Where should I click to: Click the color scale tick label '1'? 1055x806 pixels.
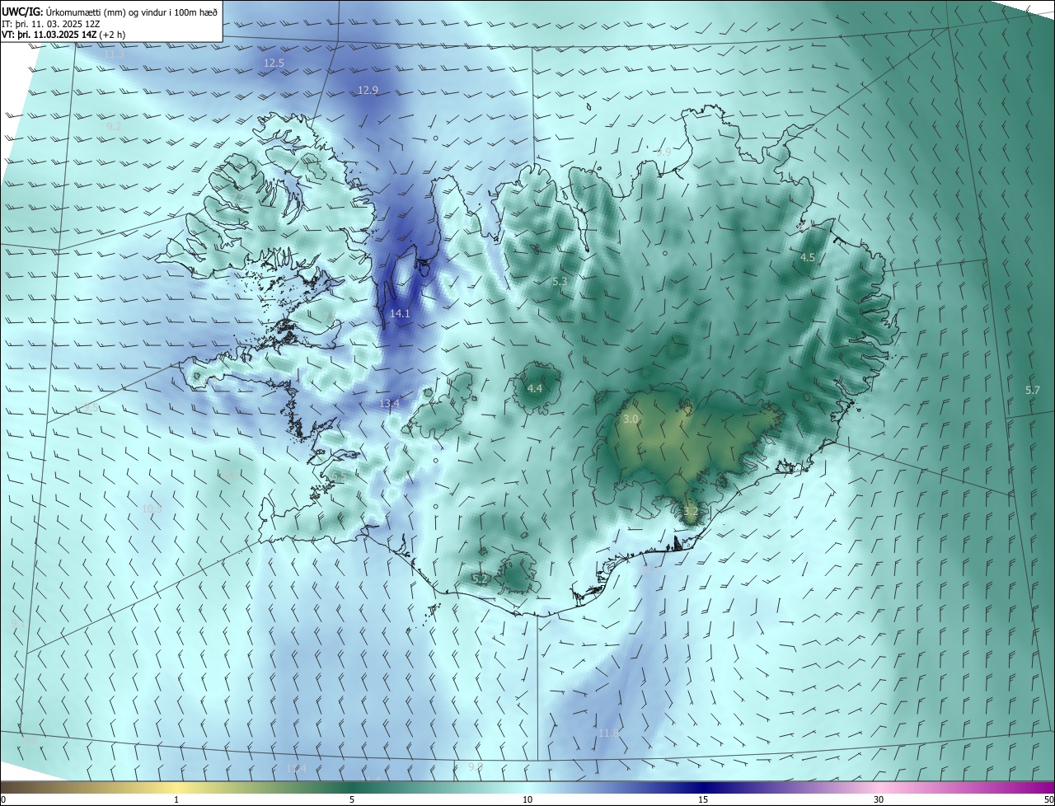click(176, 799)
